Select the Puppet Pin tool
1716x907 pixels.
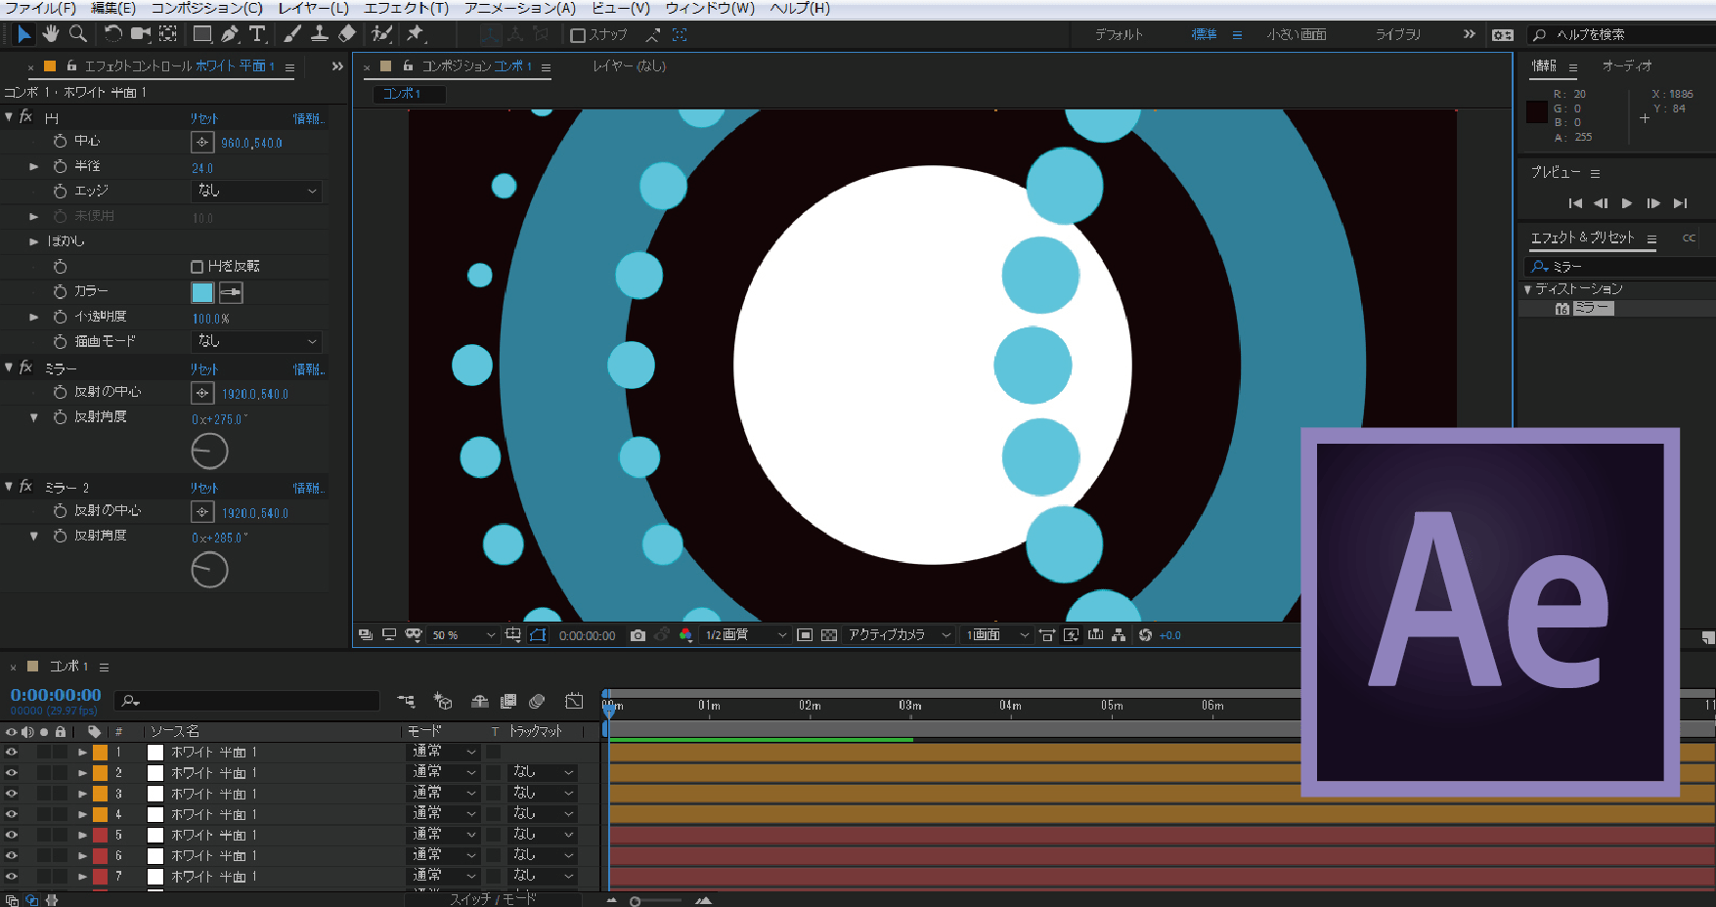(416, 34)
